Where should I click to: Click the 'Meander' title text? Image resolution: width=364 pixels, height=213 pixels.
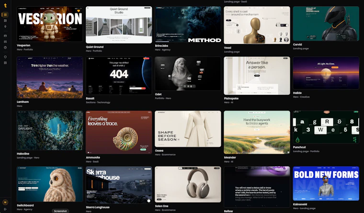(x=230, y=157)
